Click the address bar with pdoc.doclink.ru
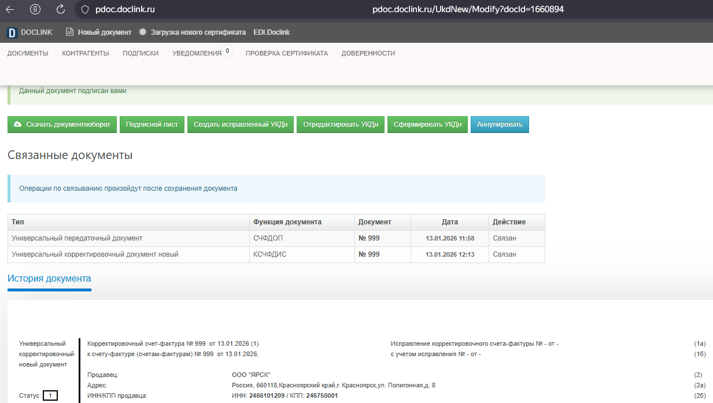The image size is (713, 403). click(x=125, y=9)
